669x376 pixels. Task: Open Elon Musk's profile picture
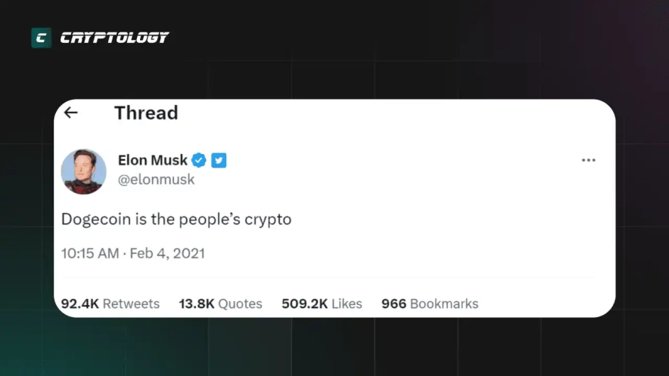coord(83,171)
